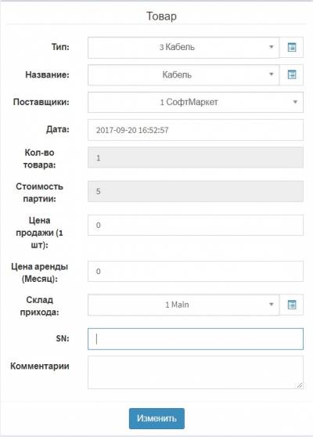313x437 pixels.
Task: Click the Тип dropdown arrow
Action: 272,47
